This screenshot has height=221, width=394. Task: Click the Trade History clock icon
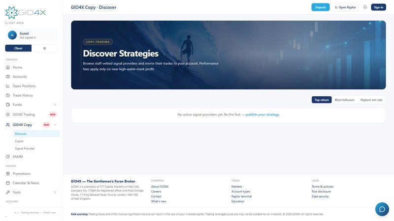click(8, 95)
